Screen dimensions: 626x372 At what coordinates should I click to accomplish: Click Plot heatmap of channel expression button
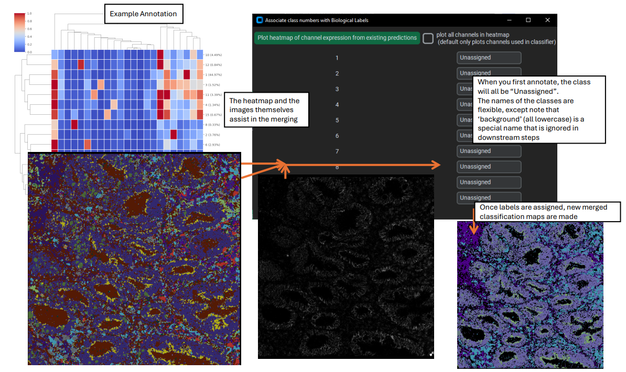click(337, 38)
